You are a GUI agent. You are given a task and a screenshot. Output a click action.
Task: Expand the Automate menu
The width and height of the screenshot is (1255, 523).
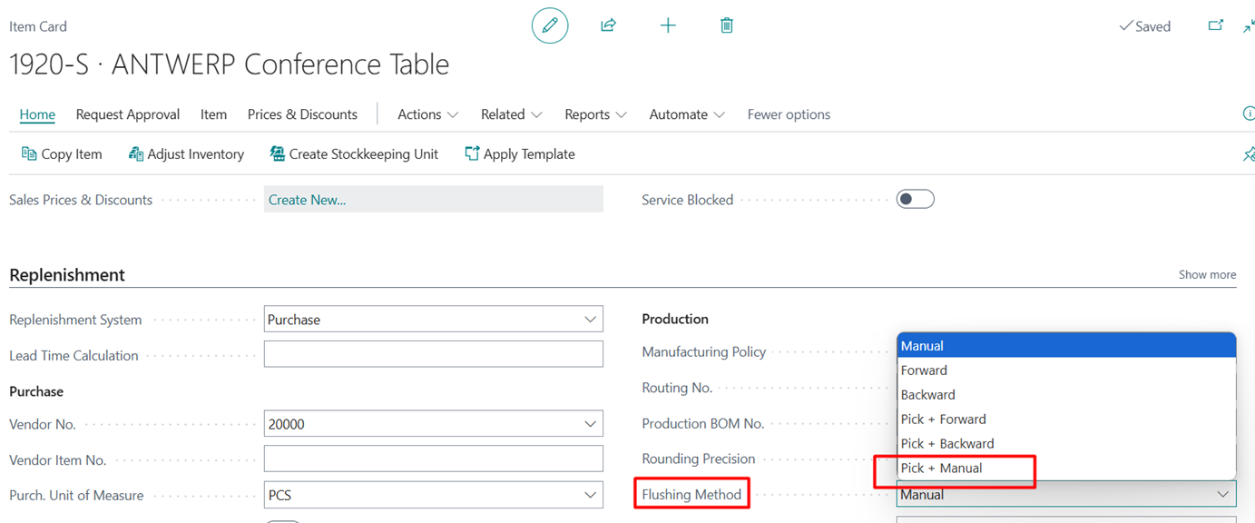point(687,114)
